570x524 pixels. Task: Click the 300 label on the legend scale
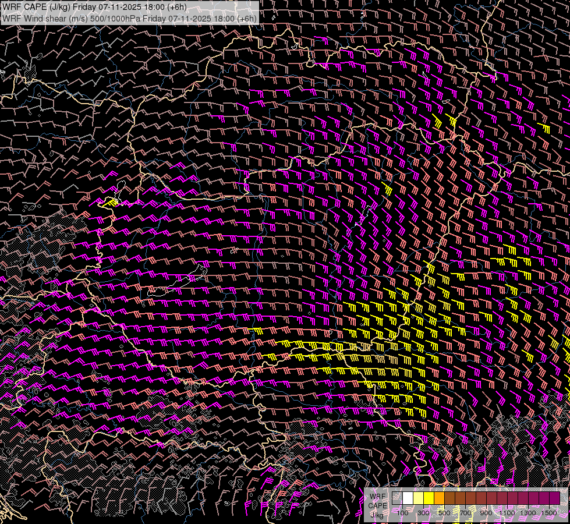click(423, 513)
